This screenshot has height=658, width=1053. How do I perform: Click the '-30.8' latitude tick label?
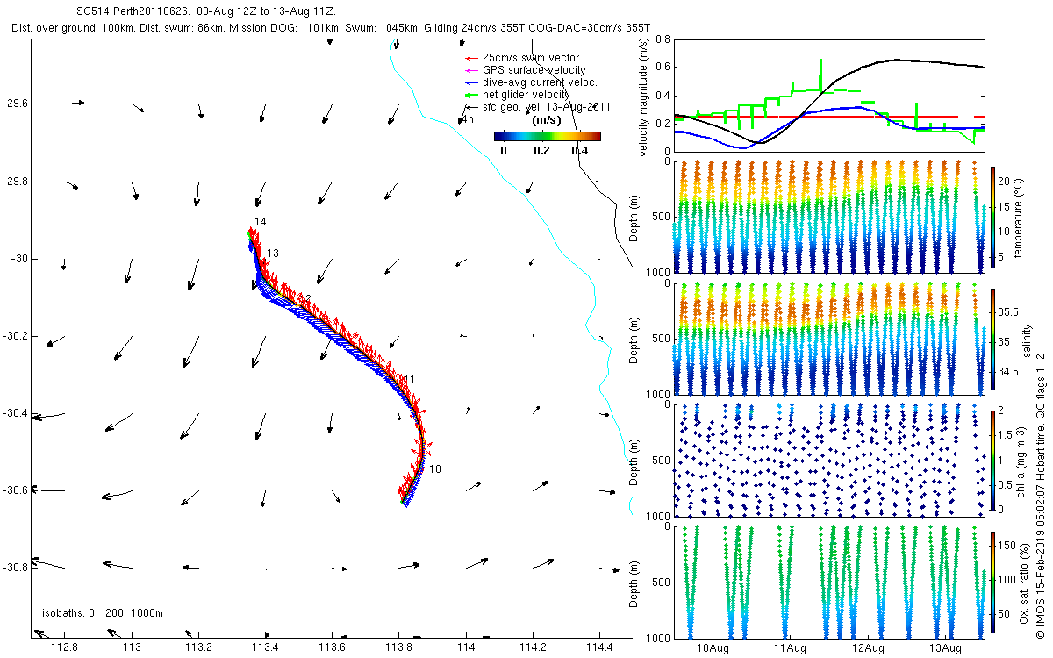click(15, 568)
